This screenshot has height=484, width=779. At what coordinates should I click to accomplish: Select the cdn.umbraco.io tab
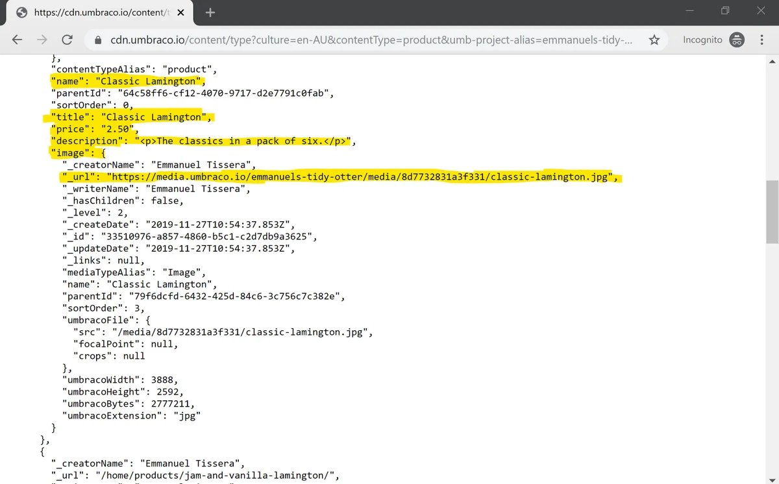97,12
